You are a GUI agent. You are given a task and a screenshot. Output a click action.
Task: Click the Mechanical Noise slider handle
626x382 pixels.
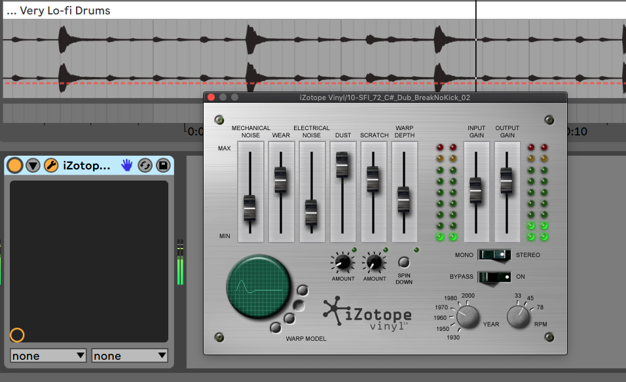click(250, 208)
